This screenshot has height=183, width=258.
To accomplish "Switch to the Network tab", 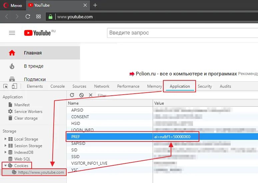I will coord(102,86).
